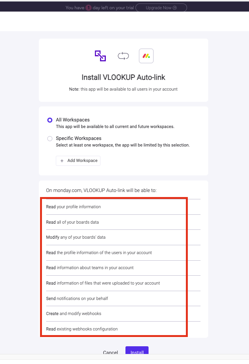Click the VLOOKUP Auto-link app logo icon
The image size is (249, 364).
tap(100, 56)
